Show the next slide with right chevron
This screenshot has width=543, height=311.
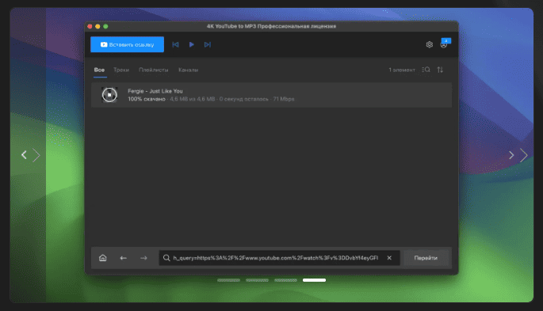click(x=511, y=155)
